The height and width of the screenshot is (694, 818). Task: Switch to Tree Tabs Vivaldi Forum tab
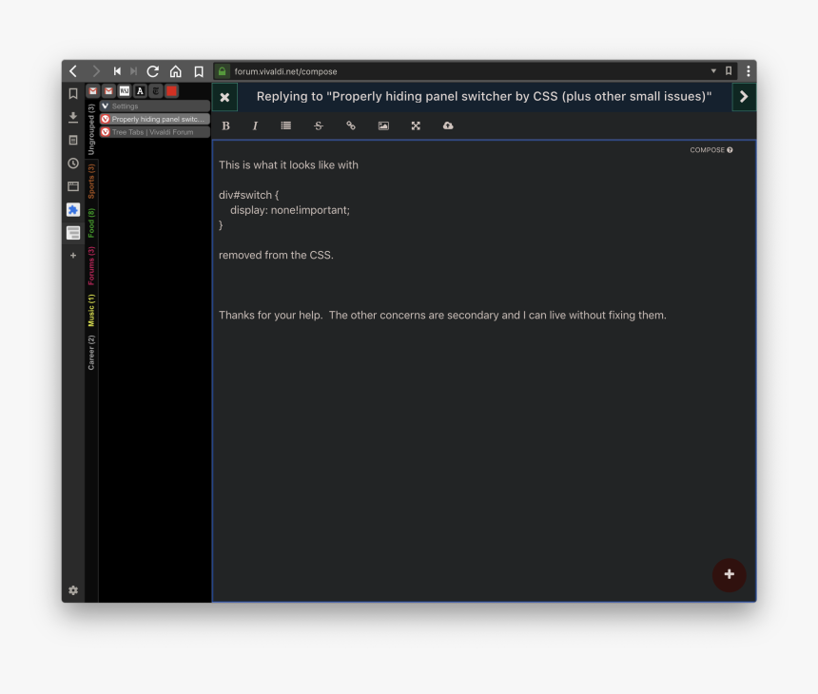[154, 132]
